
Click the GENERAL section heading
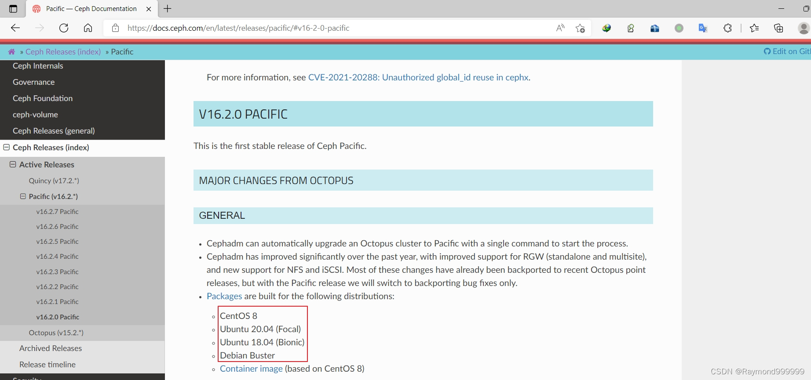click(222, 216)
